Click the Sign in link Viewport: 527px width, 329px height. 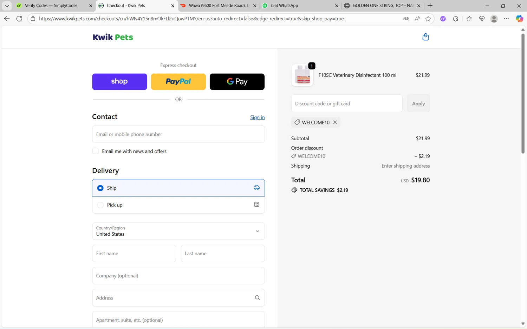pos(257,117)
